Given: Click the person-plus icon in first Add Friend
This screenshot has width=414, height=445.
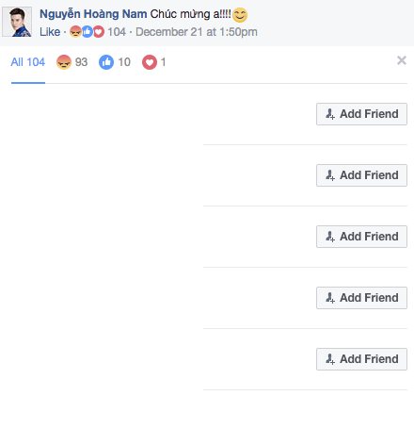Looking at the screenshot, I should [x=330, y=114].
